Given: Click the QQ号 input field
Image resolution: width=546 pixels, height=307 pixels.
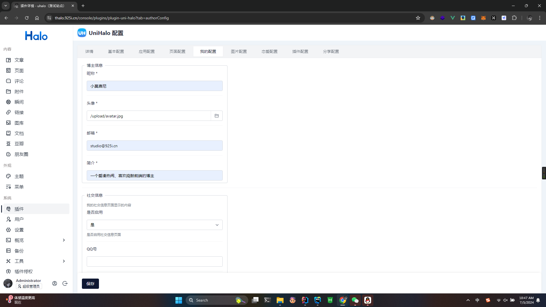Looking at the screenshot, I should 154,262.
